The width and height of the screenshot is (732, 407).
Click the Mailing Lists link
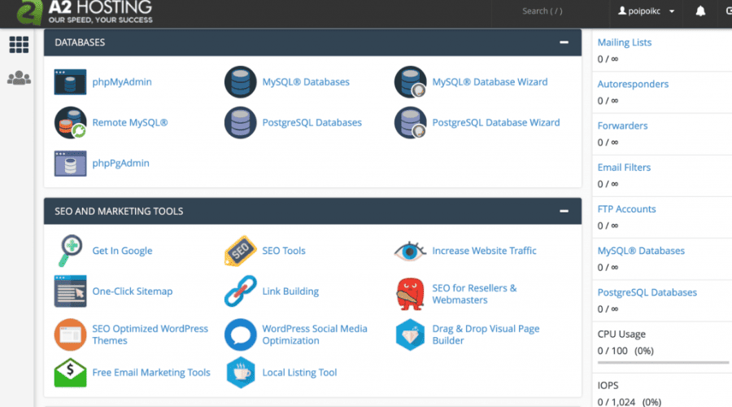coord(624,42)
